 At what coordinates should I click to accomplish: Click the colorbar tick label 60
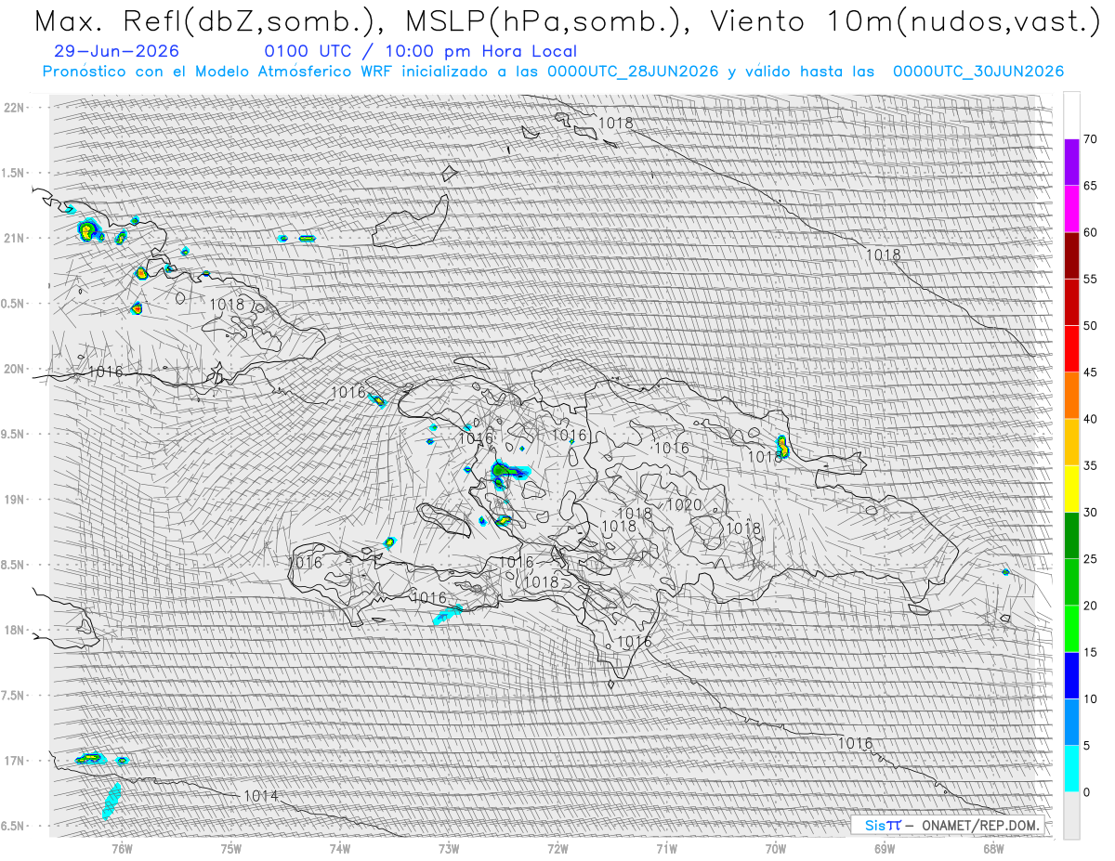tap(1090, 232)
